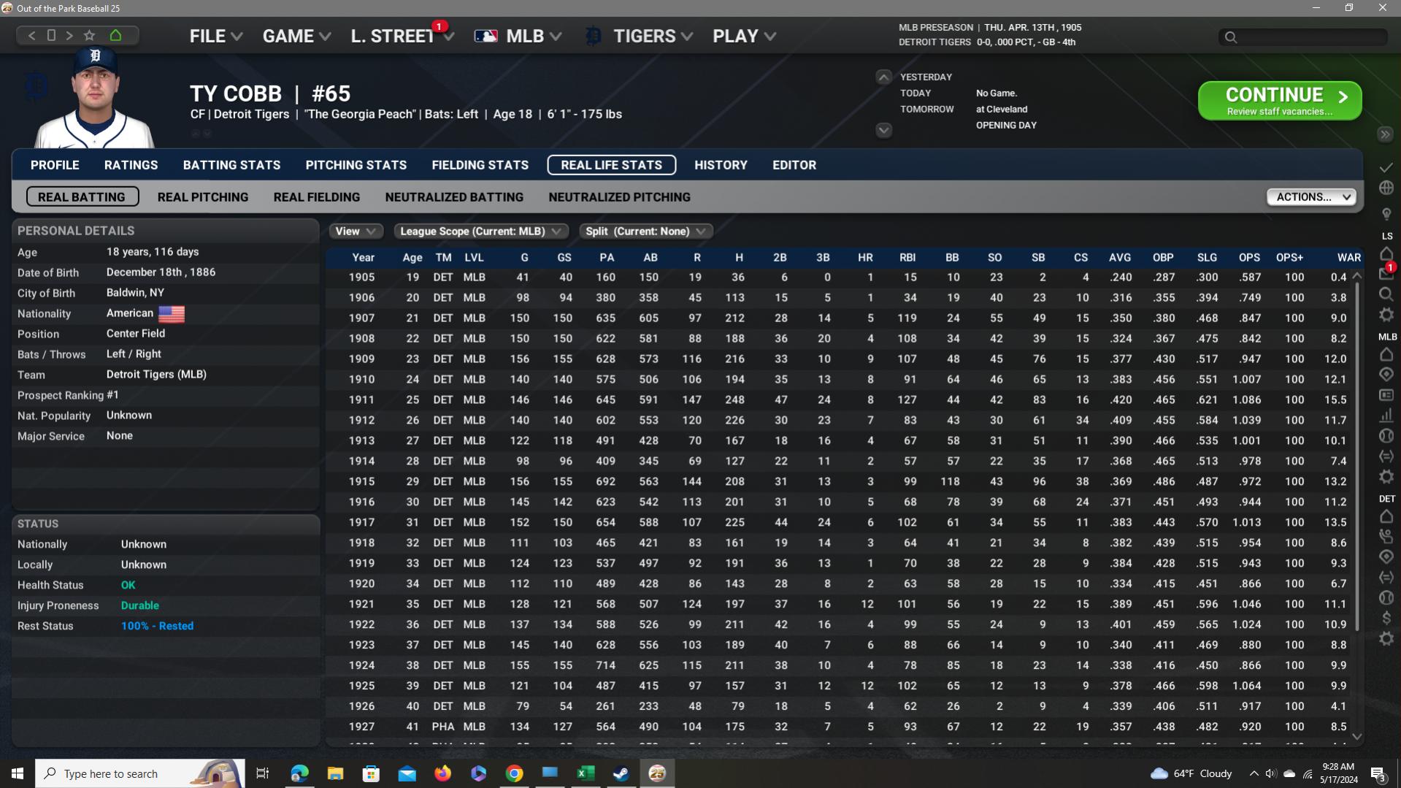Click the lightbulb icon in the right sidebar
1401x788 pixels.
[x=1386, y=214]
